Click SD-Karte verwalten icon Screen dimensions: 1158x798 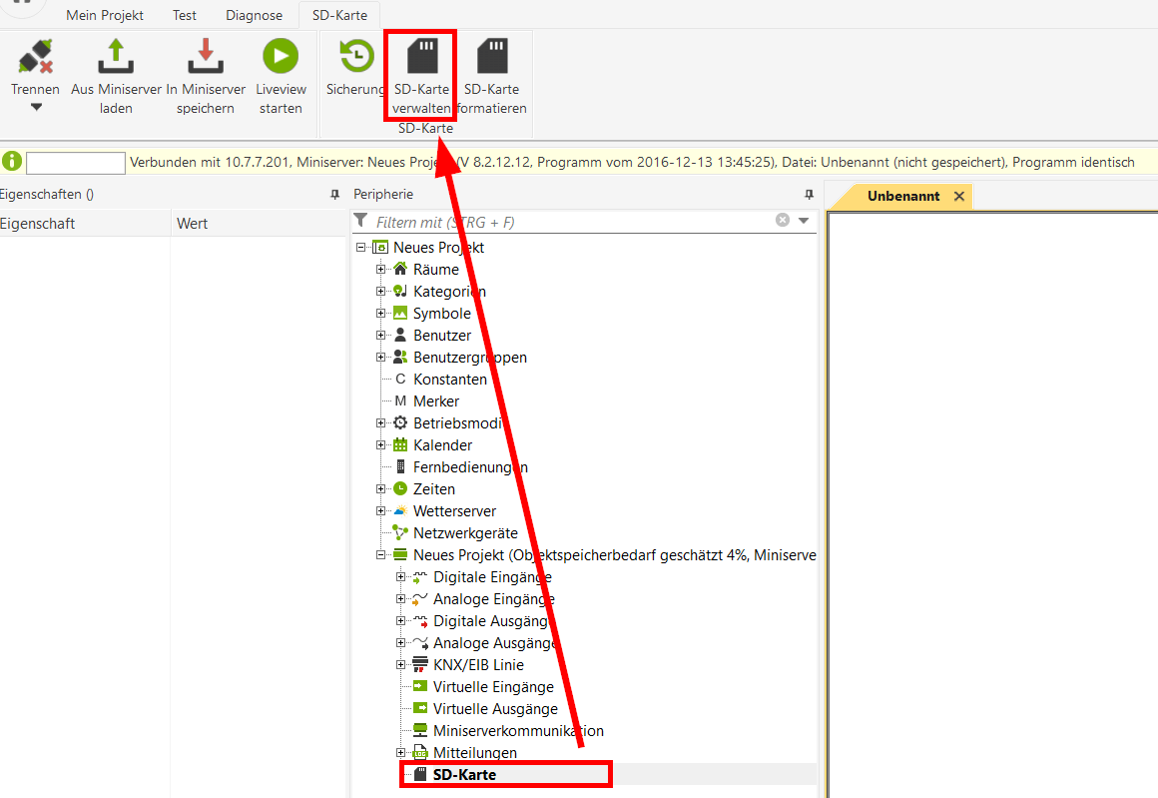[420, 56]
